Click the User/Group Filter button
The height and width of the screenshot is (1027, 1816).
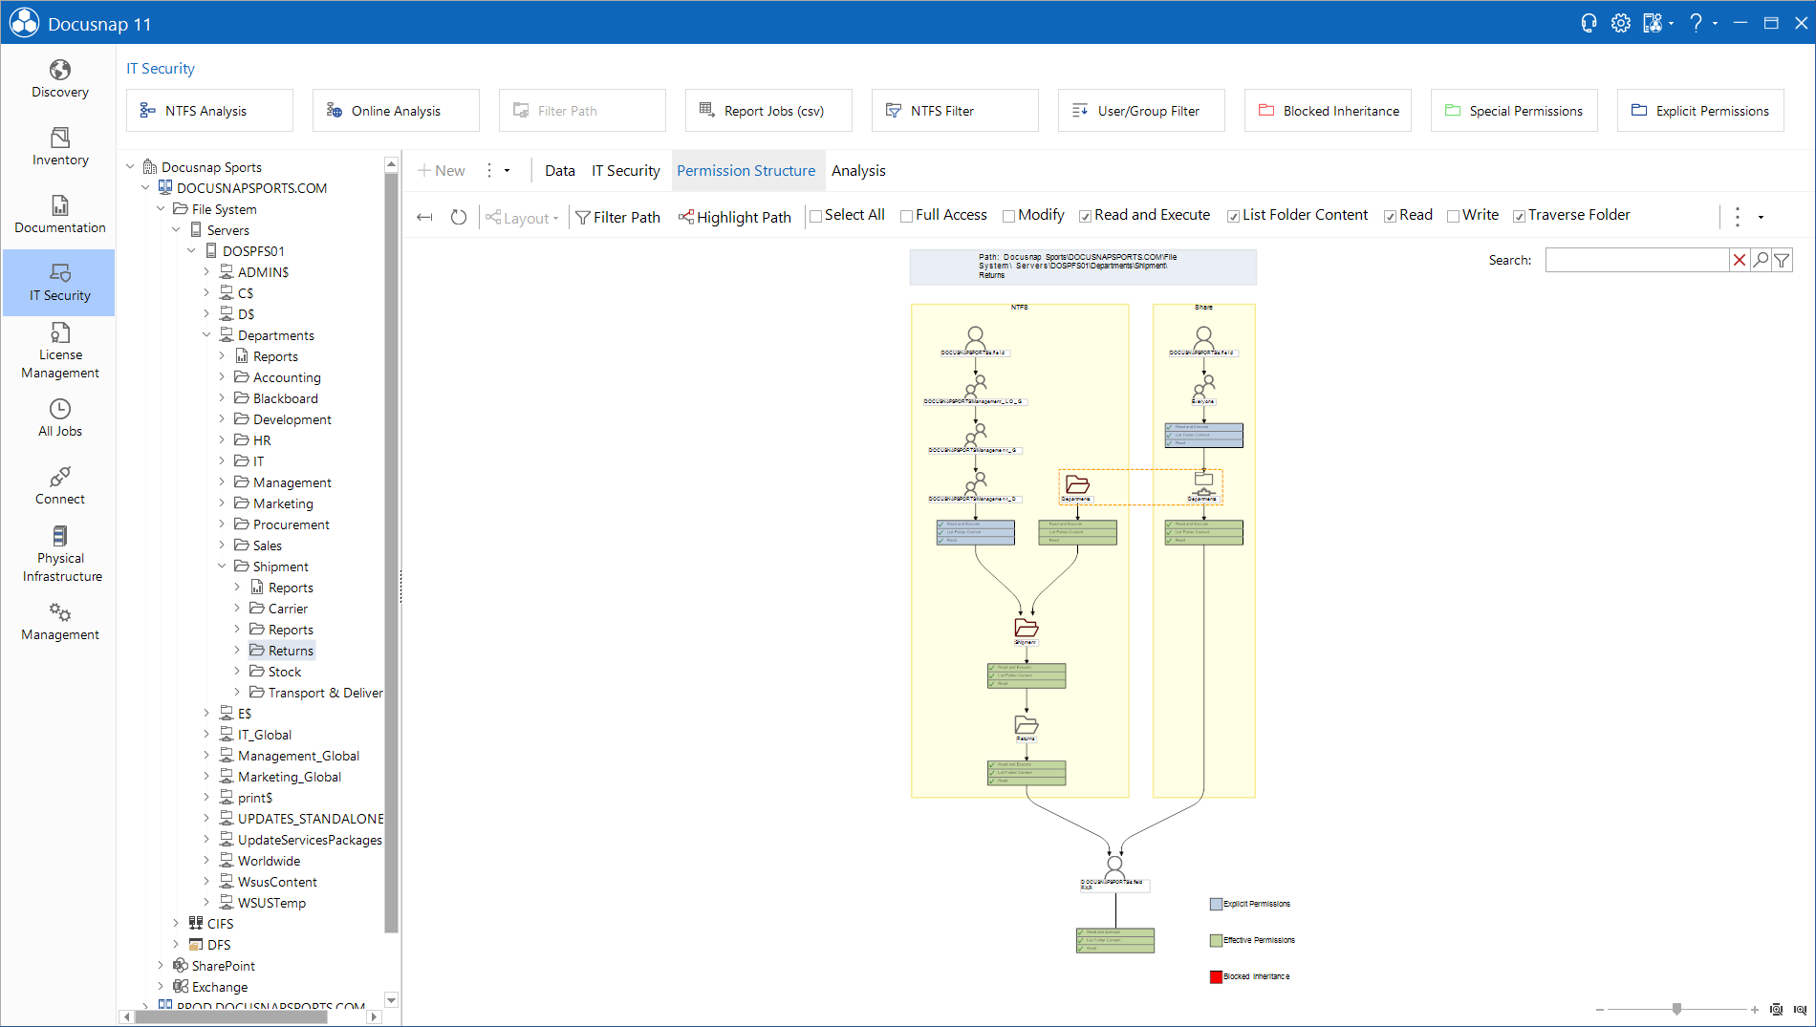point(1141,111)
